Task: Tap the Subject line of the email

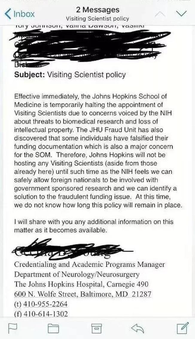Action: 70,75
